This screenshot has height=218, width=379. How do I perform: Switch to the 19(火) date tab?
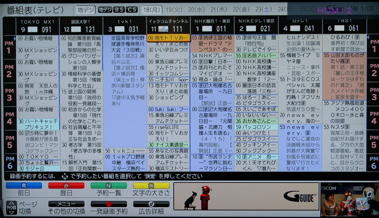tap(174, 10)
